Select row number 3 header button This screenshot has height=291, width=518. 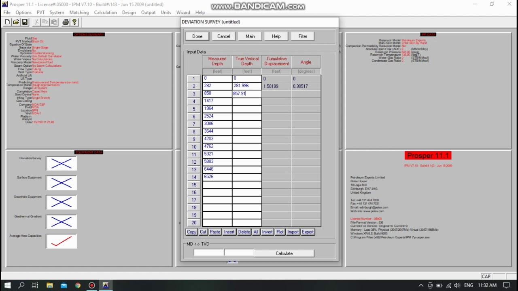(x=194, y=94)
